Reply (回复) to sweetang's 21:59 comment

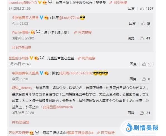[x=131, y=8]
